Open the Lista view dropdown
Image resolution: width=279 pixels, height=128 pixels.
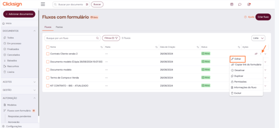point(258,38)
